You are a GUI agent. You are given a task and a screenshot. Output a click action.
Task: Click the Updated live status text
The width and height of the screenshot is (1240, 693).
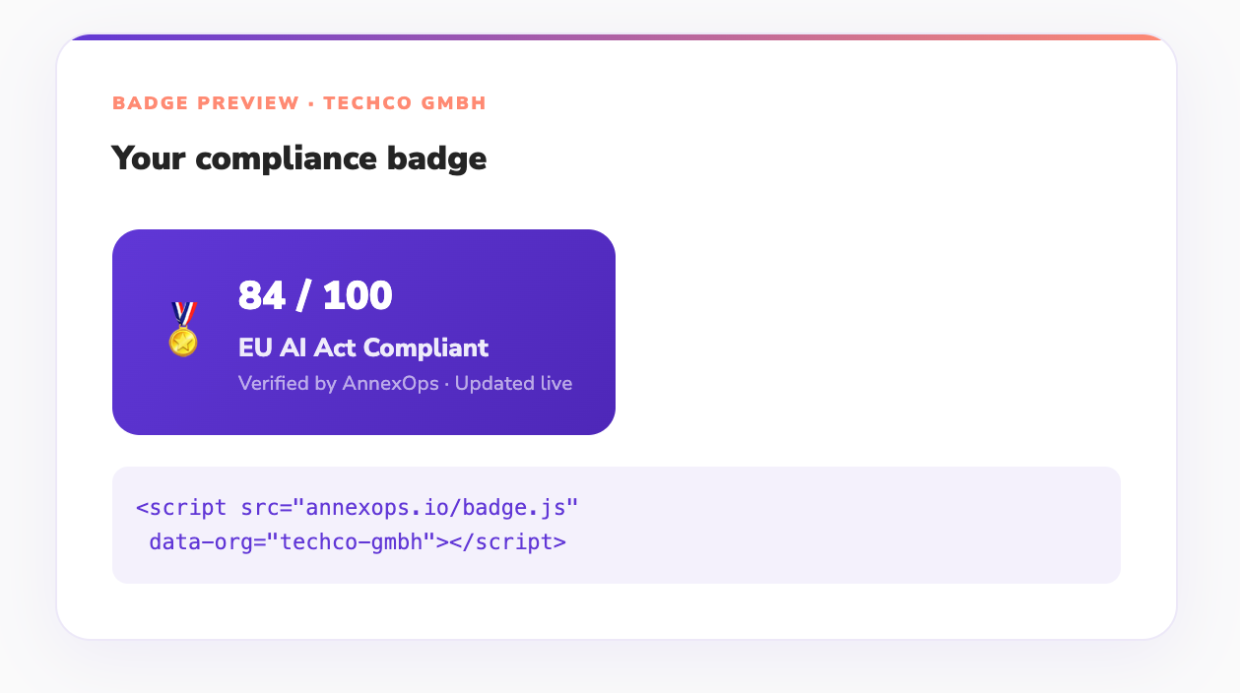[513, 383]
